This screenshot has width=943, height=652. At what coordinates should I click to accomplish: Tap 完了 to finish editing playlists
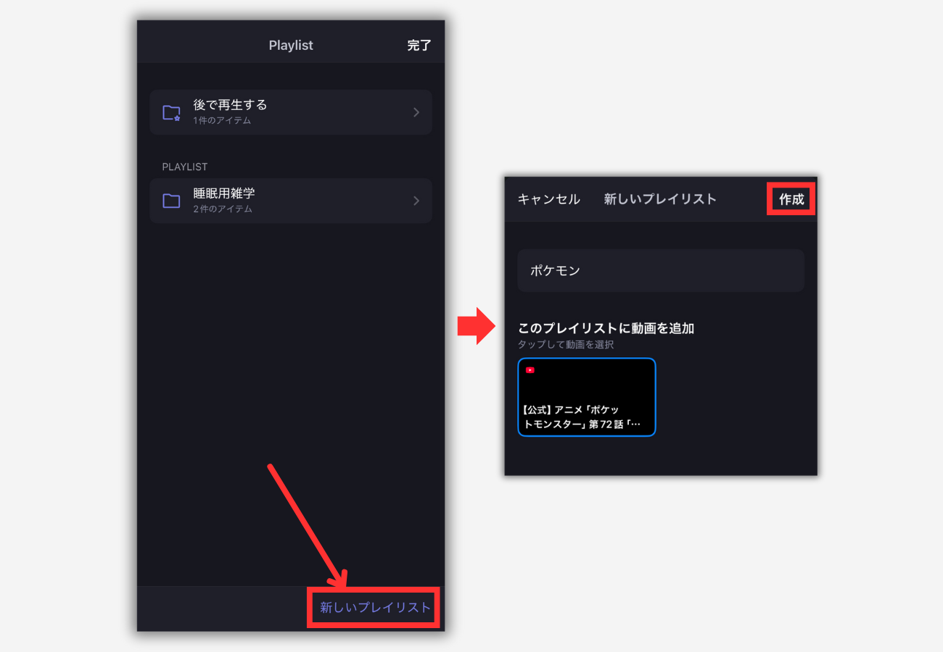(x=419, y=44)
